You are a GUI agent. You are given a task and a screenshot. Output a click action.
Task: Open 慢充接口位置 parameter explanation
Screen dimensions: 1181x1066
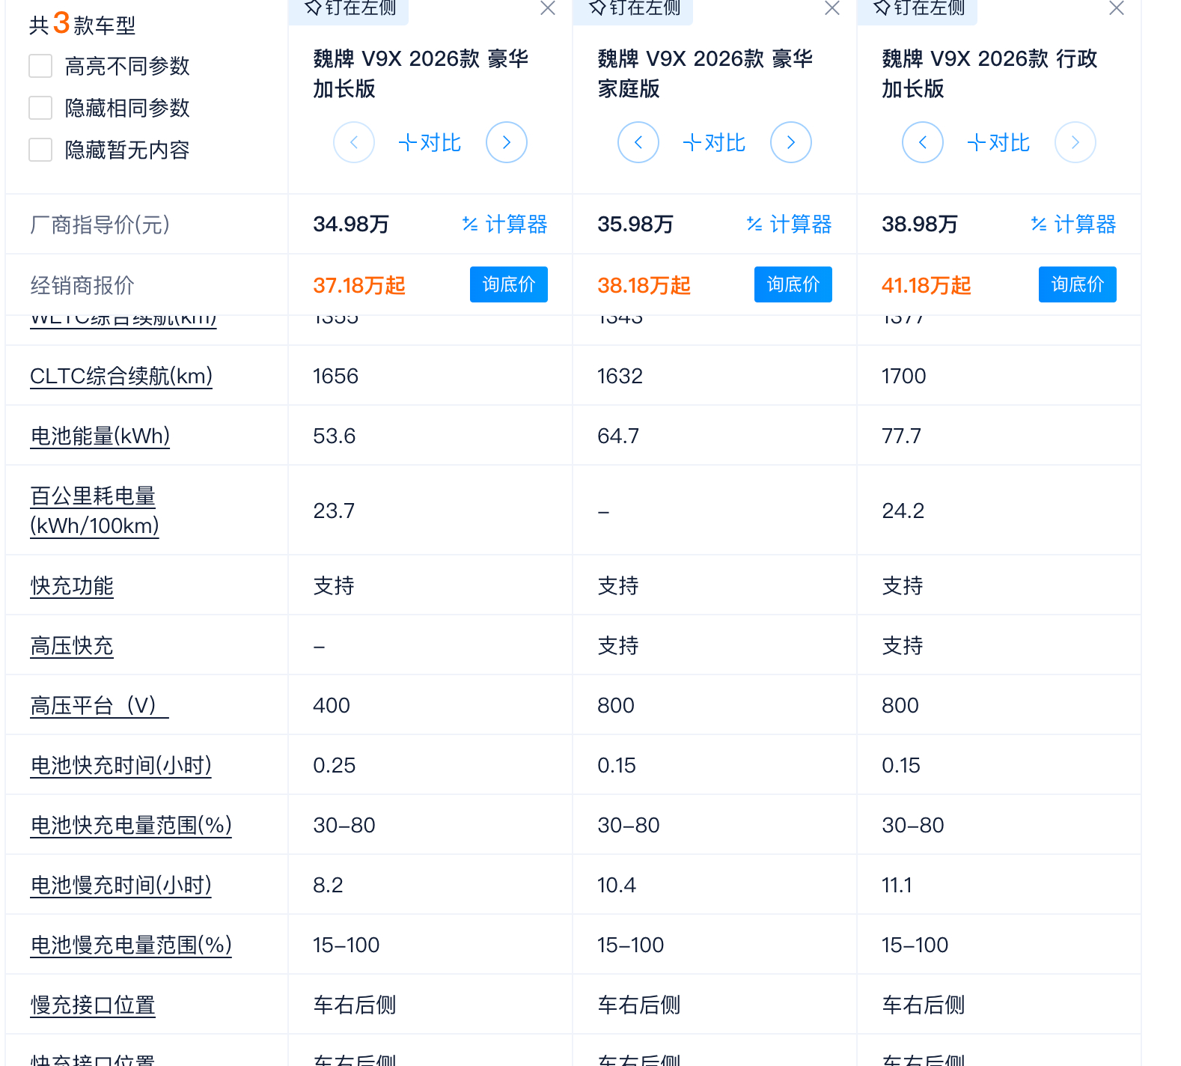point(93,1005)
